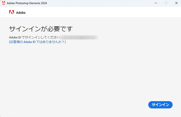This screenshot has width=181, height=117.
Task: Click the Adobe app icon in title bar
Action: (4, 3)
